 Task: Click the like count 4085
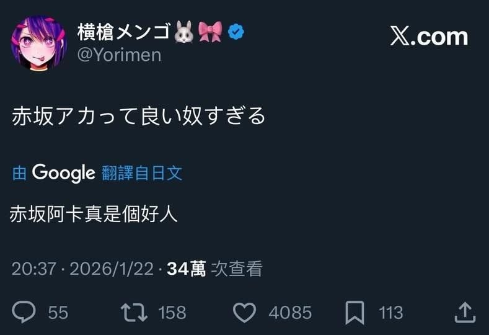tap(289, 313)
